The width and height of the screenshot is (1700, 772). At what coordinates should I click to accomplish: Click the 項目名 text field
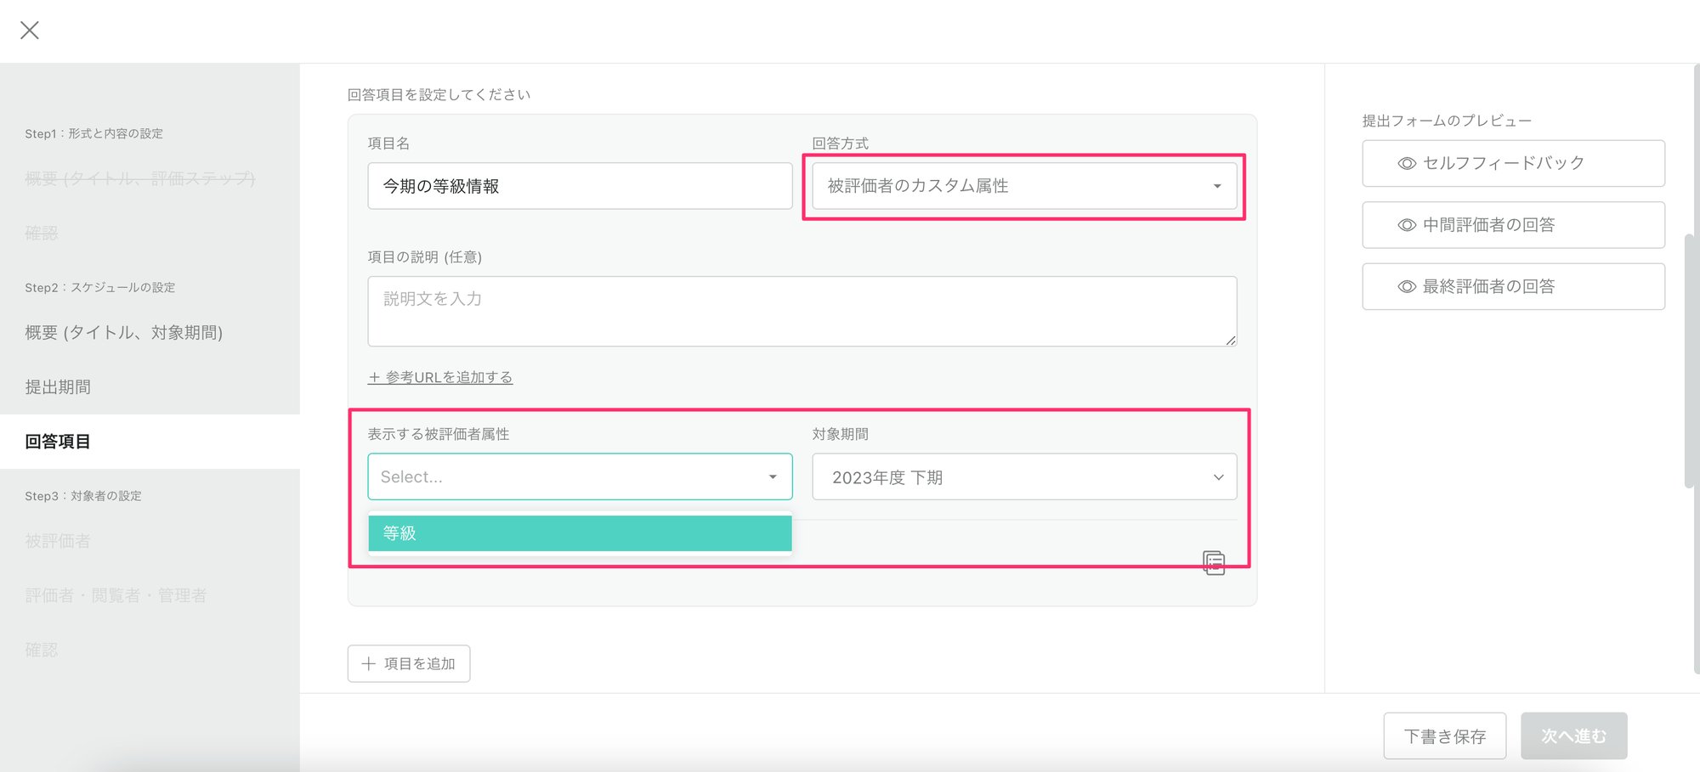(579, 186)
